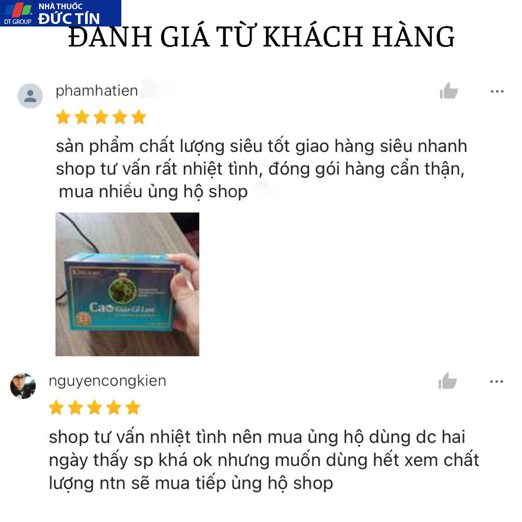Click fifth star in nguyencongkien's rating
This screenshot has height=522, width=522.
click(x=133, y=407)
